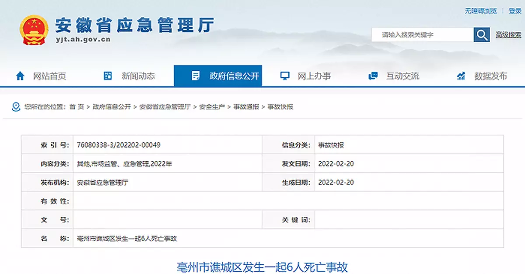
Task: Click the document icon beside 政府信息公开
Action: [196, 76]
